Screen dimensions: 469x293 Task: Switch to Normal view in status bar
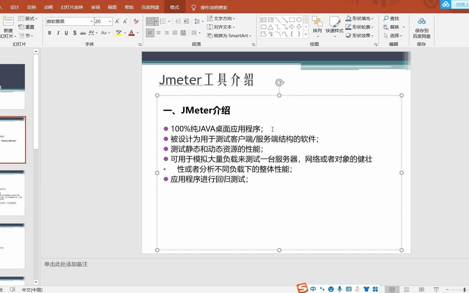point(392,290)
